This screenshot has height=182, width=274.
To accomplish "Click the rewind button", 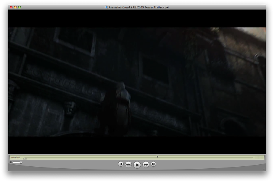I will click(x=128, y=164).
